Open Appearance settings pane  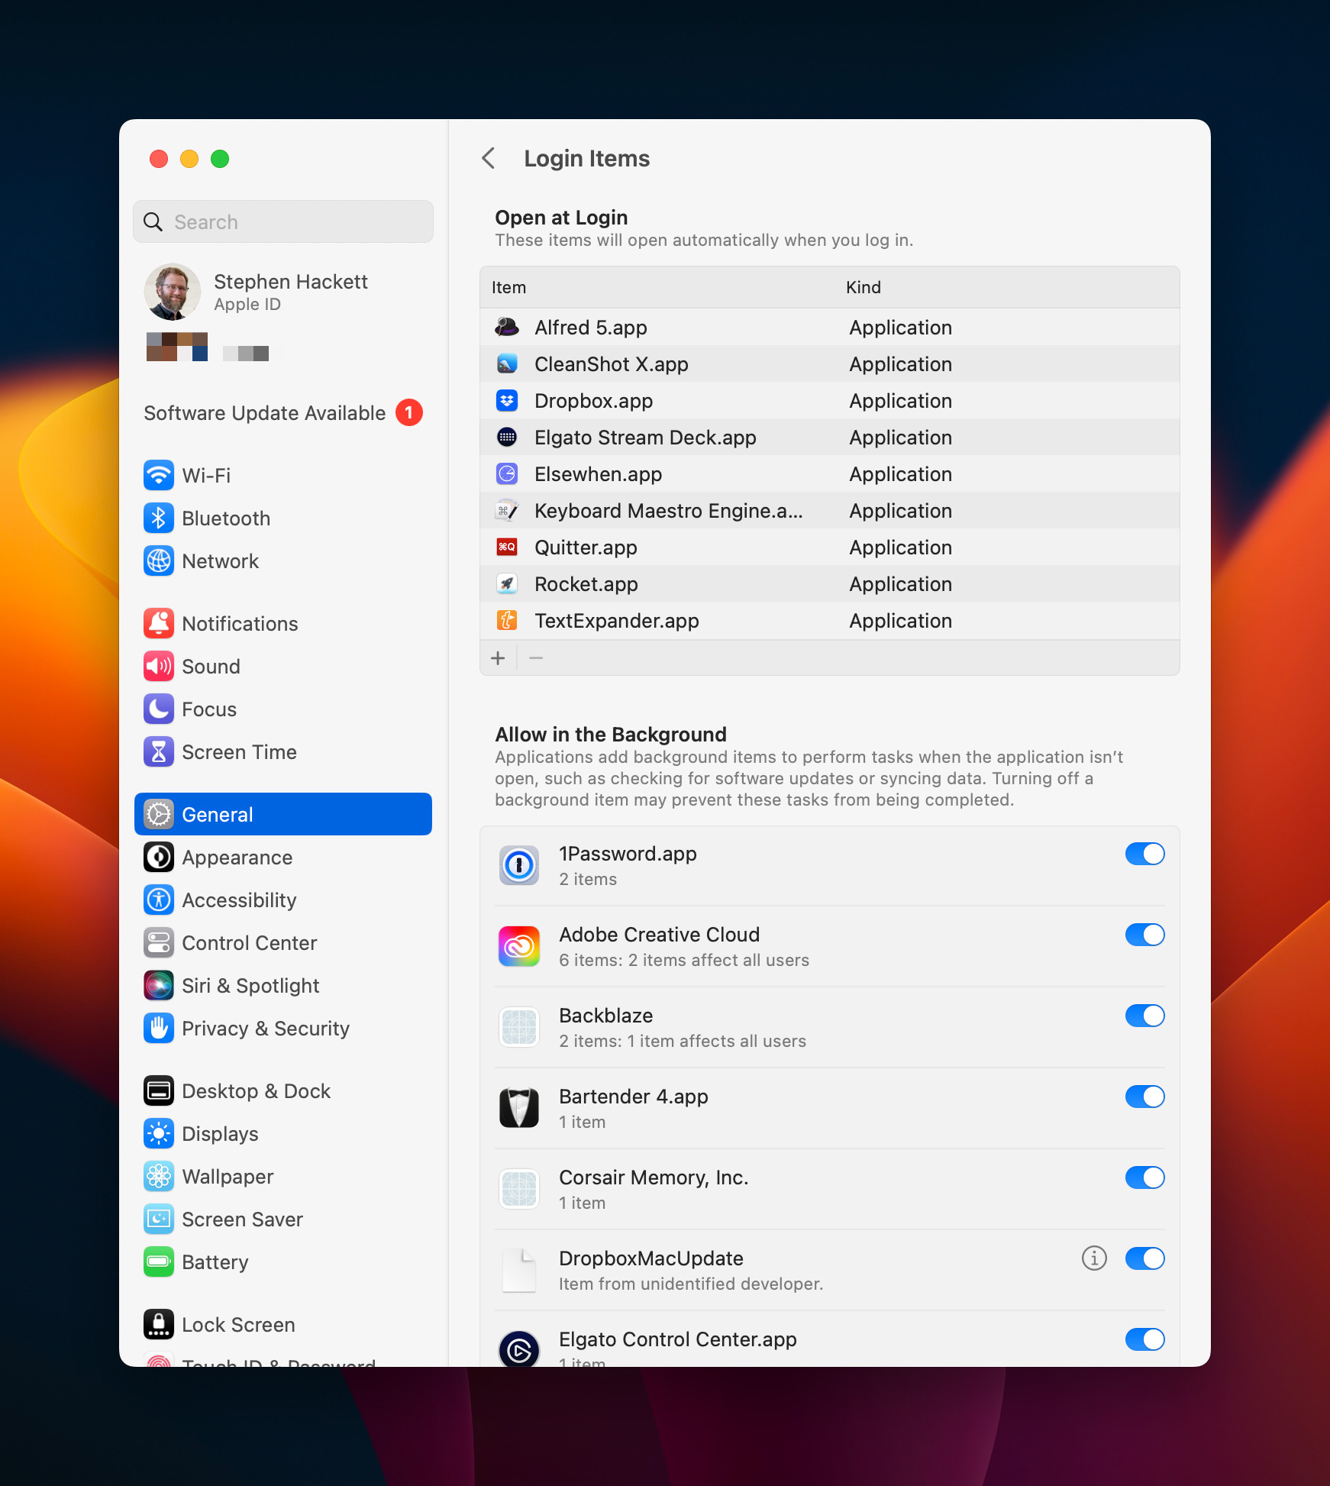pos(282,857)
